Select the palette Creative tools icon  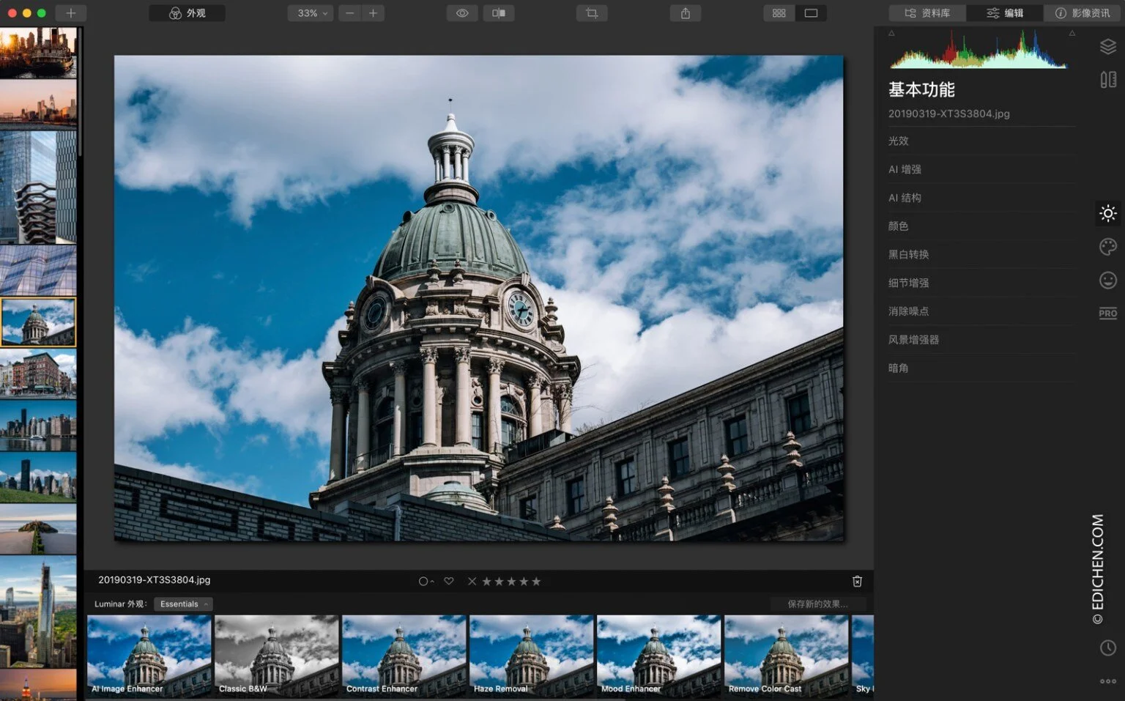pyautogui.click(x=1108, y=247)
